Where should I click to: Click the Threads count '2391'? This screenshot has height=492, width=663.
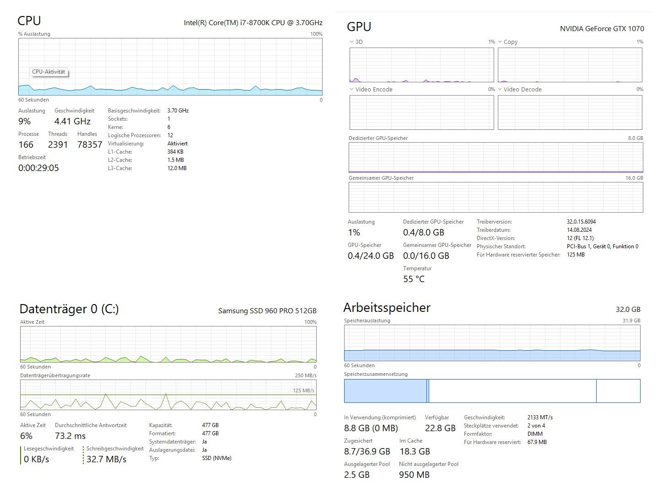coord(58,144)
